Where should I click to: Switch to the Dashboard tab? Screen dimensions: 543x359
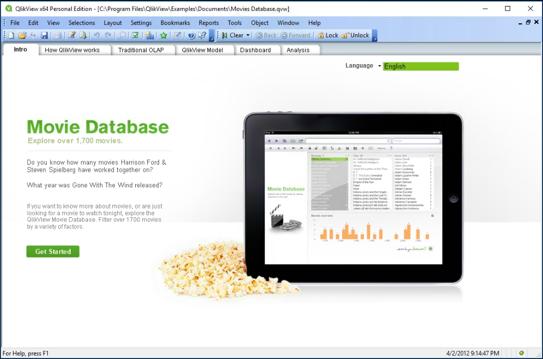[256, 51]
